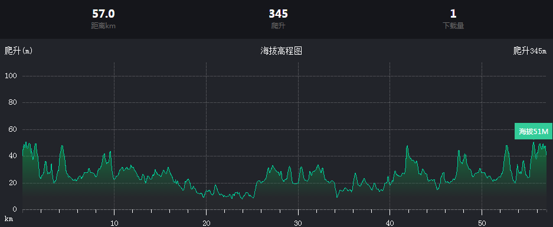The width and height of the screenshot is (553, 227).
Task: Click the 10 km x-axis tick label
Action: click(114, 223)
